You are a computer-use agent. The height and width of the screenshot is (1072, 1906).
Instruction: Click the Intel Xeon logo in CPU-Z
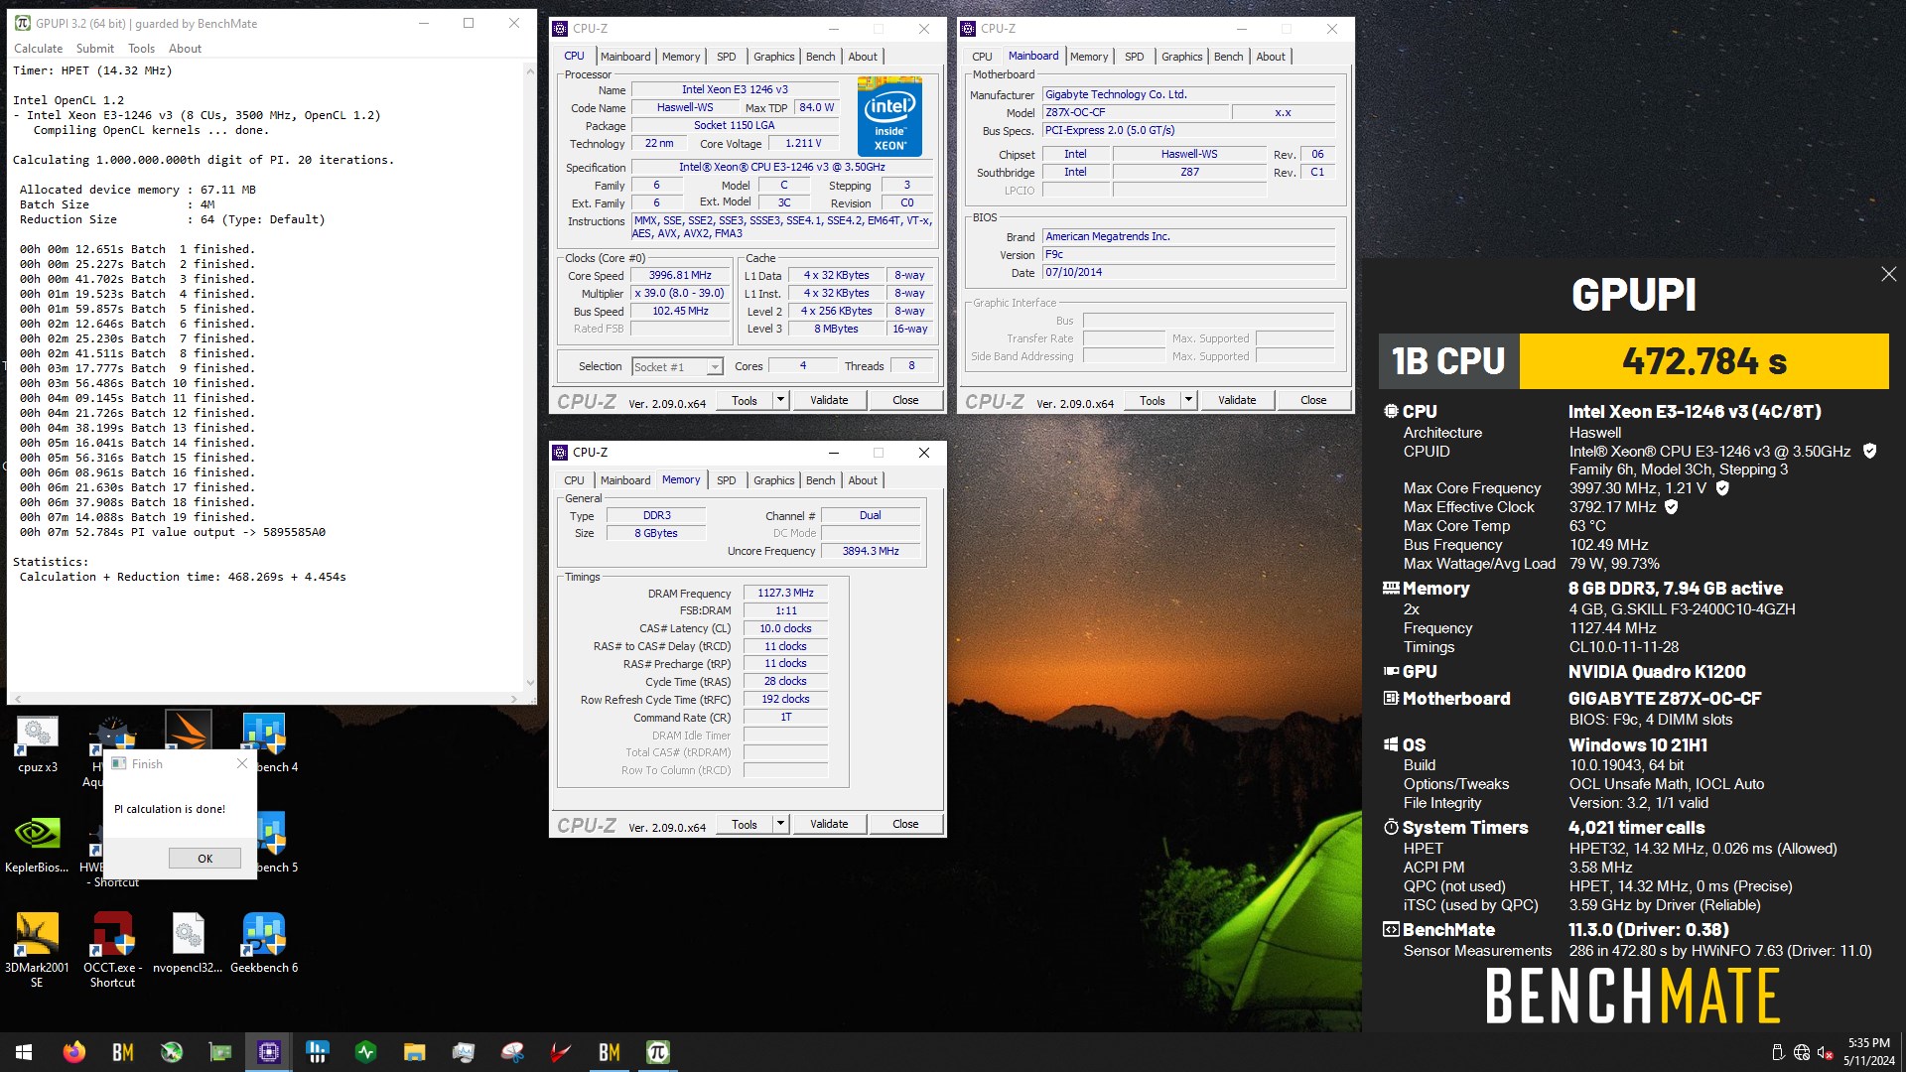point(889,116)
